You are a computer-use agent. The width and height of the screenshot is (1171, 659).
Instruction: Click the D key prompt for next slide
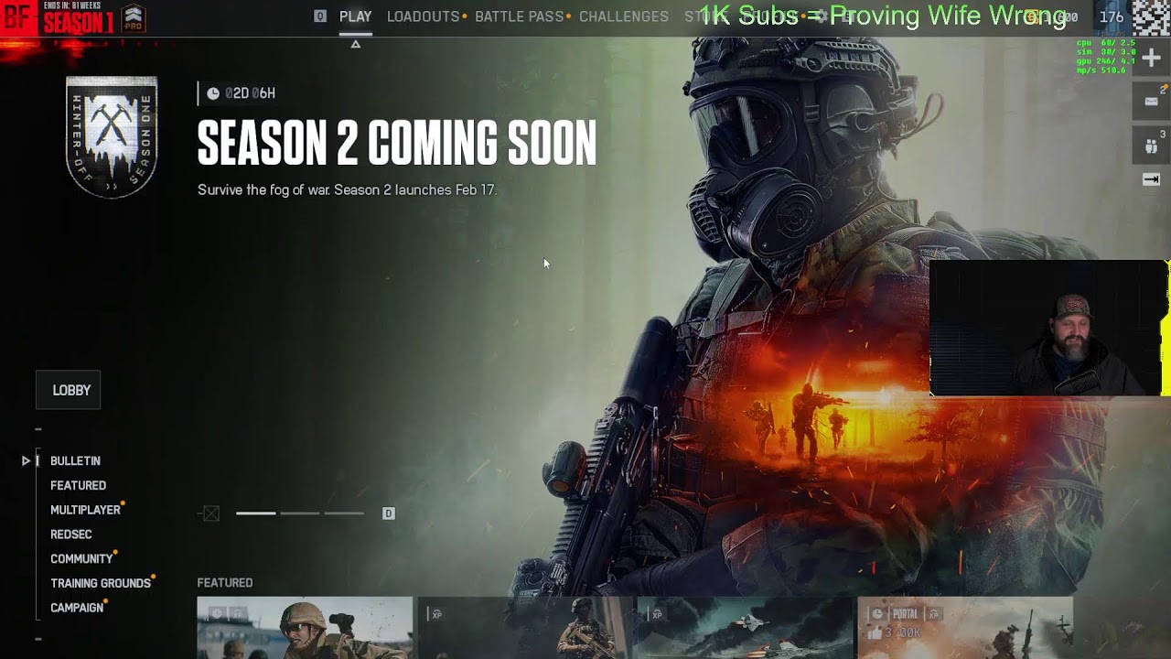click(x=389, y=513)
